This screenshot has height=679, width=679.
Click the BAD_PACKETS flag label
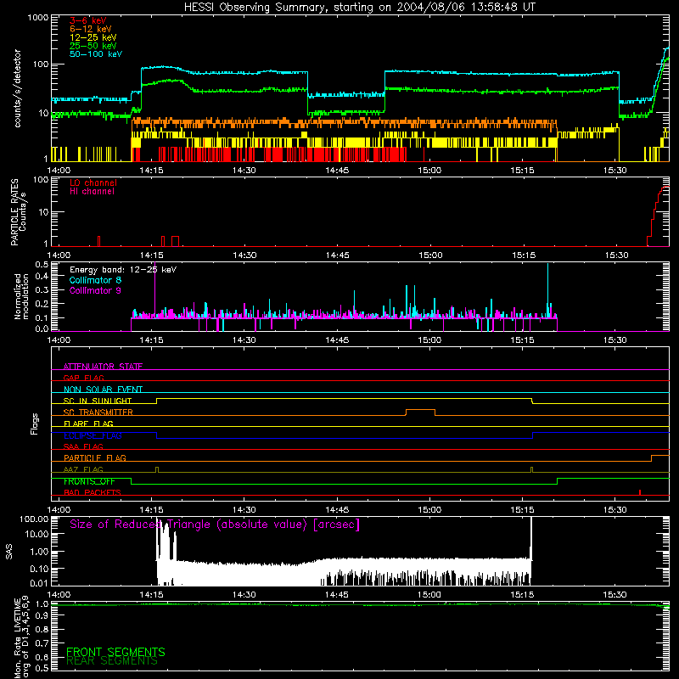(93, 492)
